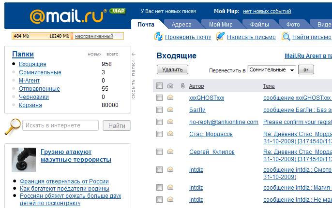Click envelope icon of the 'Смотр' intdiz message
Screen dimensions: 332x208
(170, 169)
